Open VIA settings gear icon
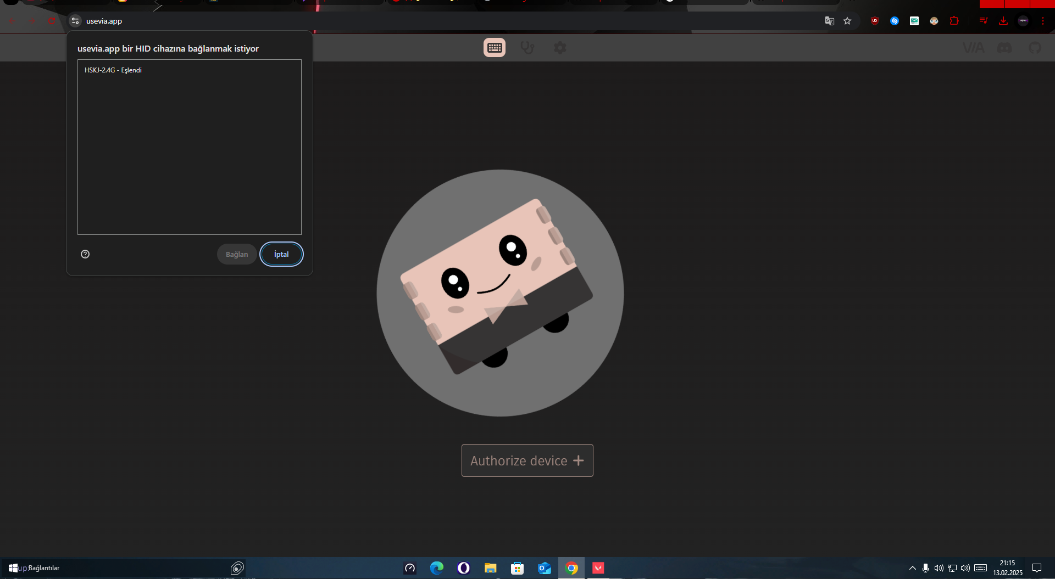 point(559,48)
